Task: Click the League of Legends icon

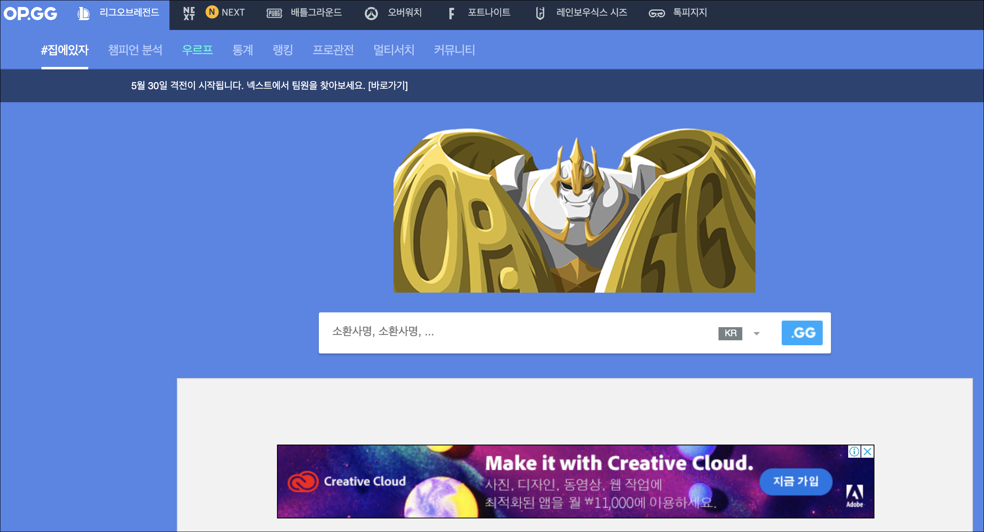Action: (x=84, y=14)
